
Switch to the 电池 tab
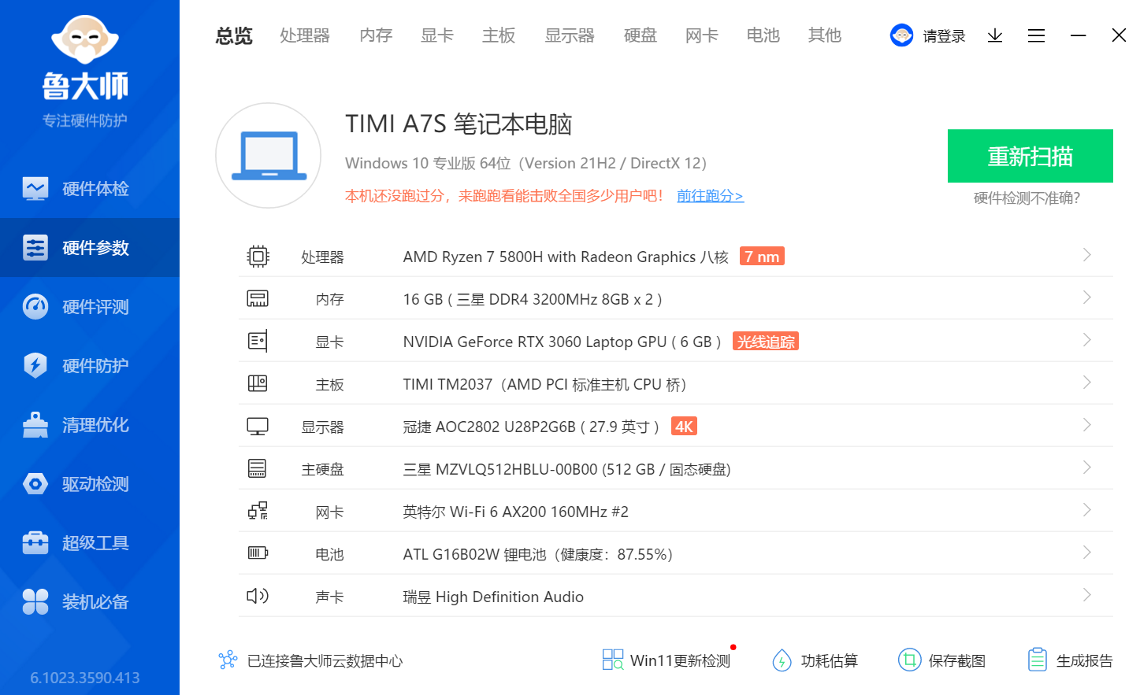[763, 35]
